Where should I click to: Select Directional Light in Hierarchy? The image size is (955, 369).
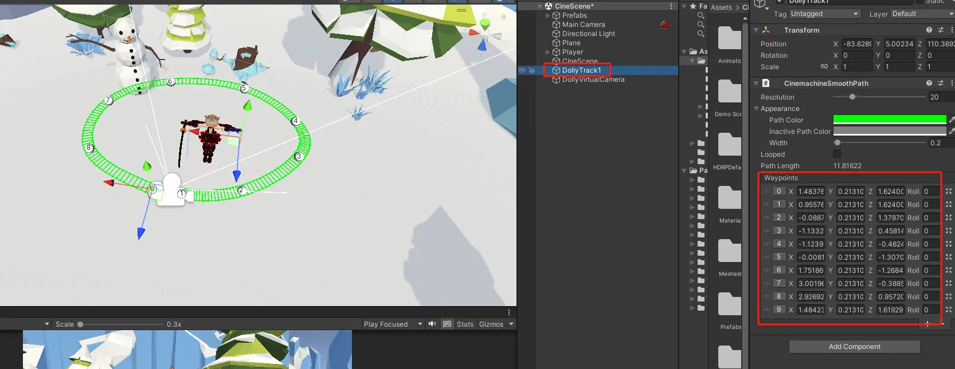point(588,34)
